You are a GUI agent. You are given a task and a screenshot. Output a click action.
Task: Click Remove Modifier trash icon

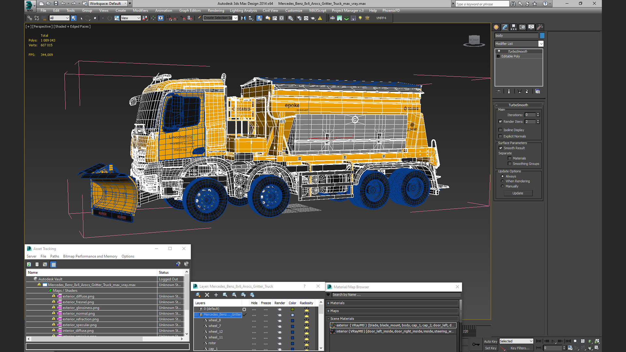click(x=527, y=92)
